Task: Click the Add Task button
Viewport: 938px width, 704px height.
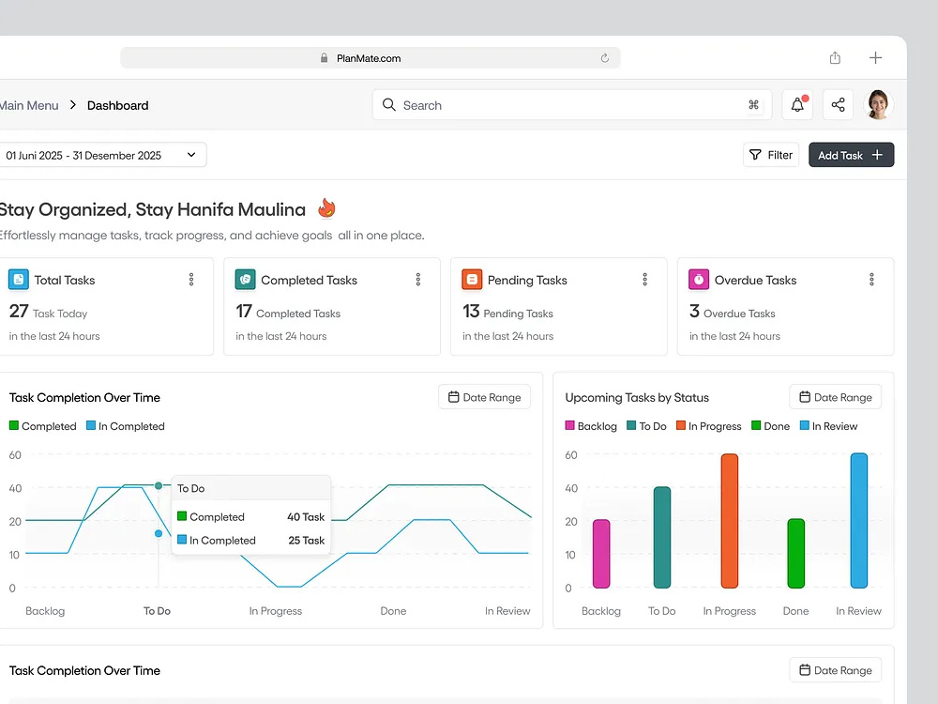Action: click(x=852, y=155)
